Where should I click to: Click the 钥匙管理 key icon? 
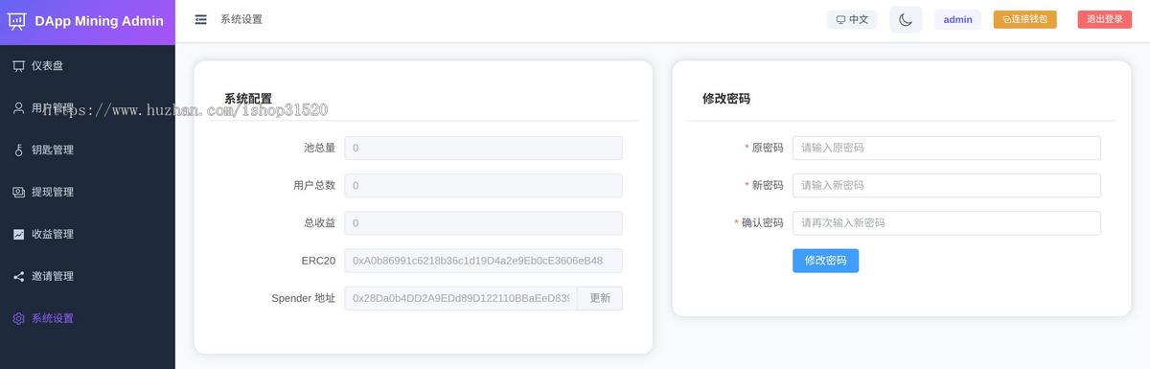[18, 150]
